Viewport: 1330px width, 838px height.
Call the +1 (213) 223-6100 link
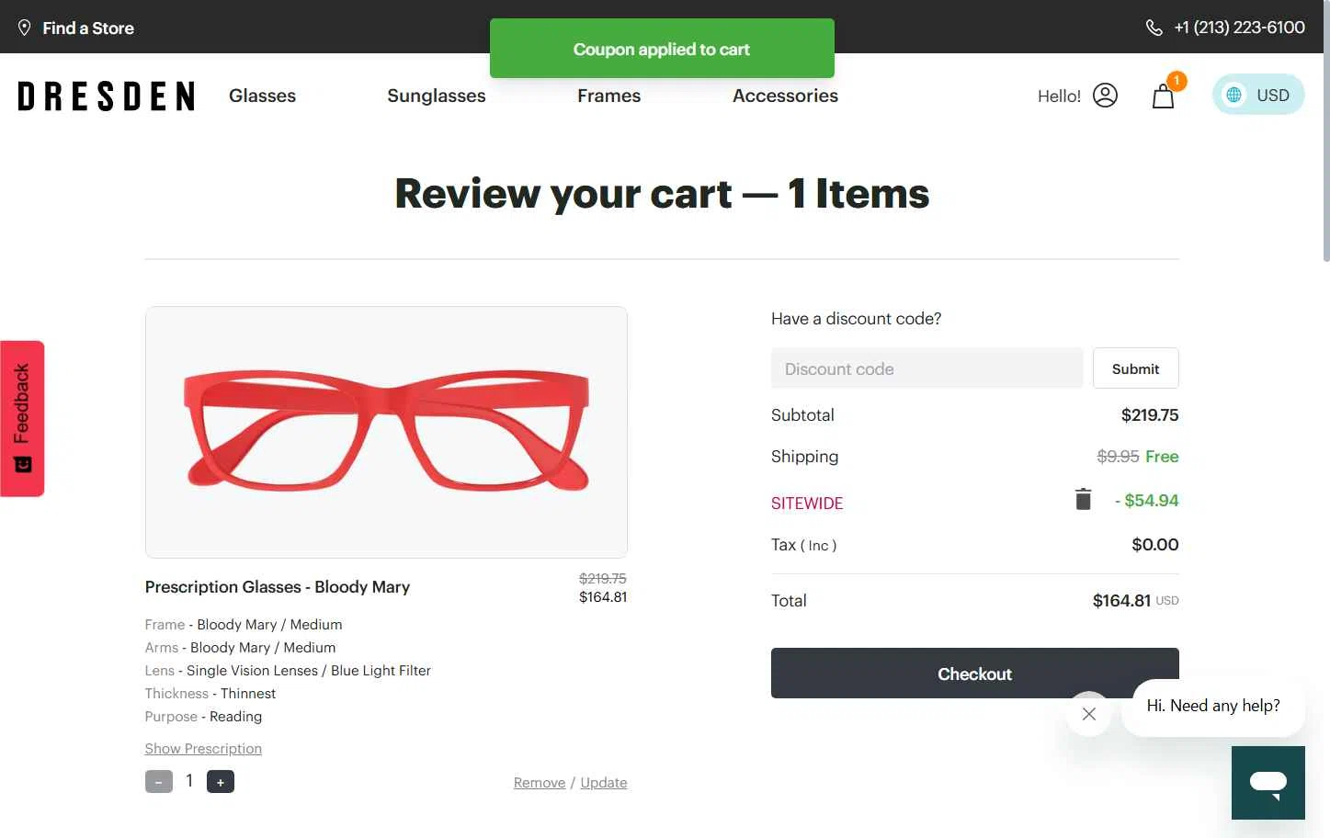(1239, 28)
